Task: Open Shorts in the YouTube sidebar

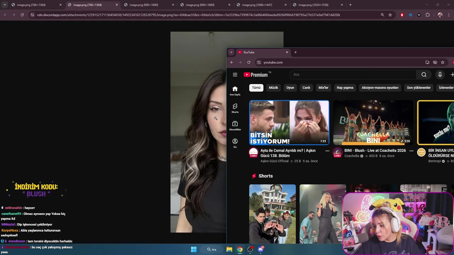Action: tap(235, 108)
